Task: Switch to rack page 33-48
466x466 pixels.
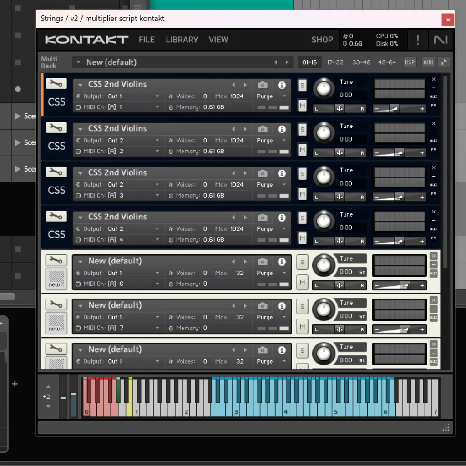Action: pos(361,62)
